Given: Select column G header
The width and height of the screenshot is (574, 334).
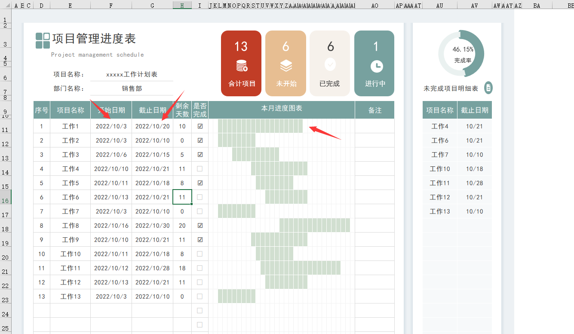Looking at the screenshot, I should tap(152, 5).
